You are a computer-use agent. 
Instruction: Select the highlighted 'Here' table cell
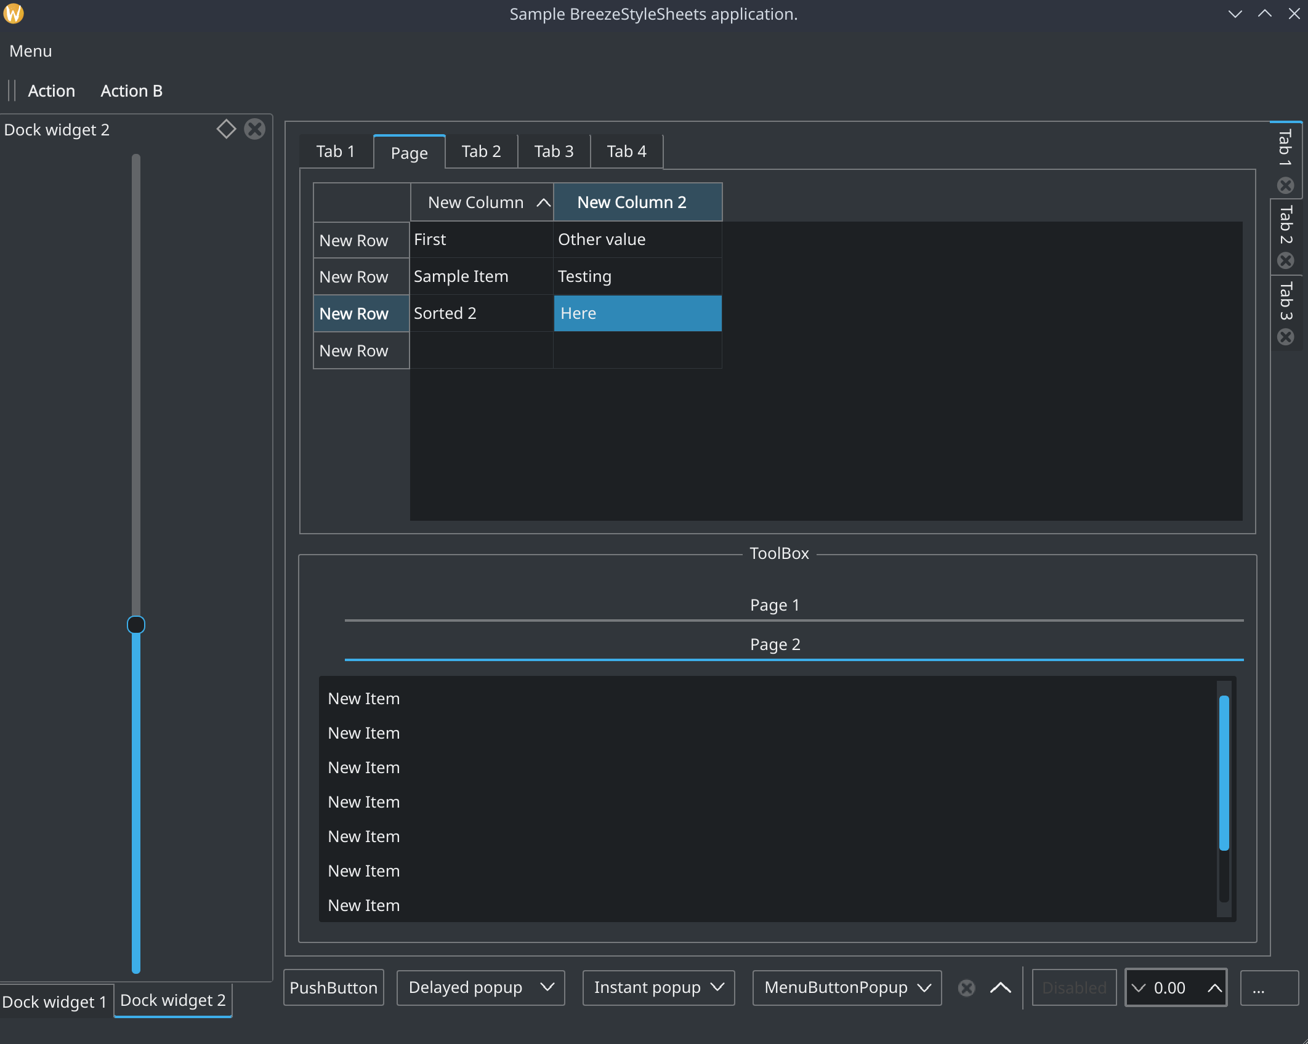coord(638,313)
